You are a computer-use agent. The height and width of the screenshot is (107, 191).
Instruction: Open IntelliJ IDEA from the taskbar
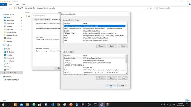point(83,104)
